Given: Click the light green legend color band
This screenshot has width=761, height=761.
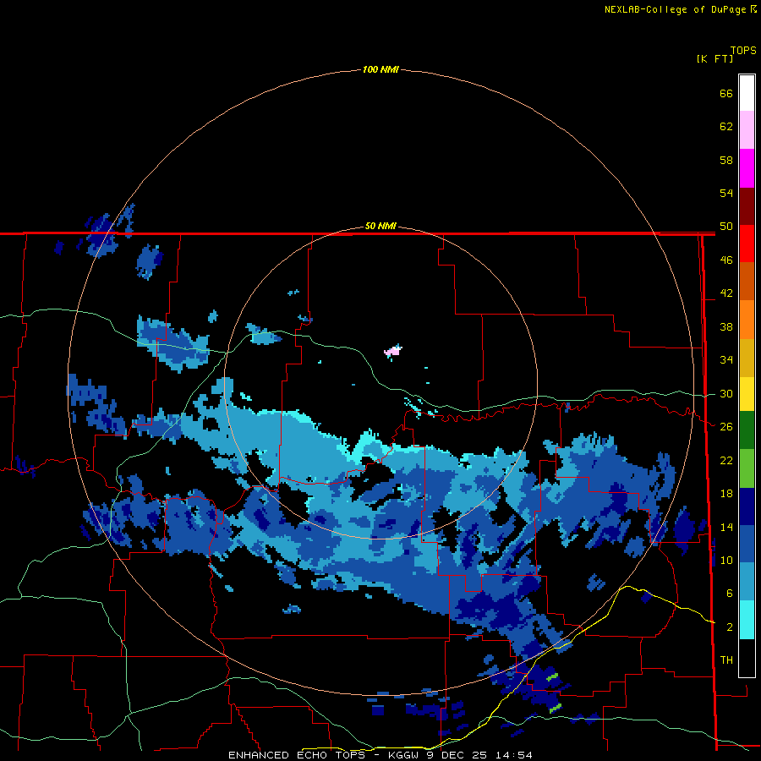Looking at the screenshot, I should pos(747,468).
